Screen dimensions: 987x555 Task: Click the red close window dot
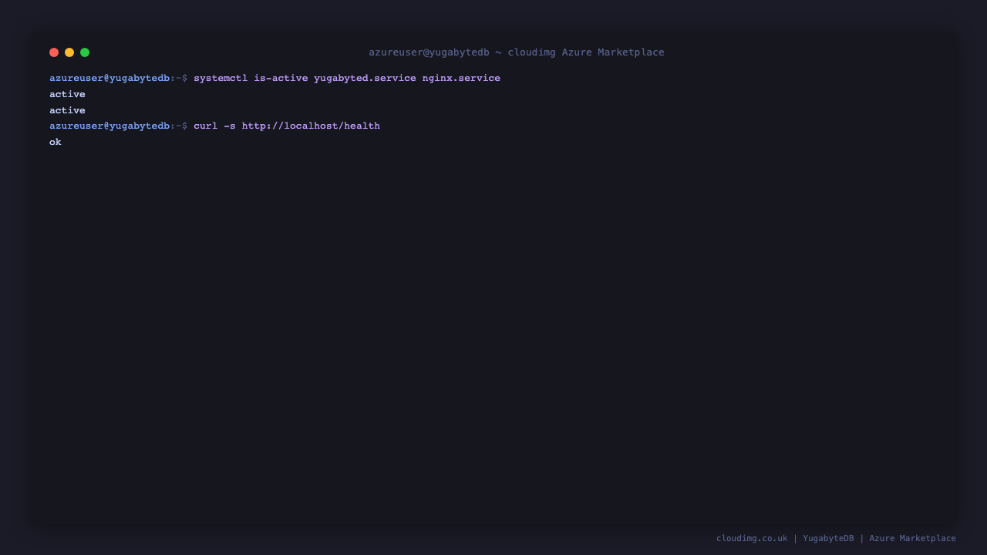[x=54, y=52]
